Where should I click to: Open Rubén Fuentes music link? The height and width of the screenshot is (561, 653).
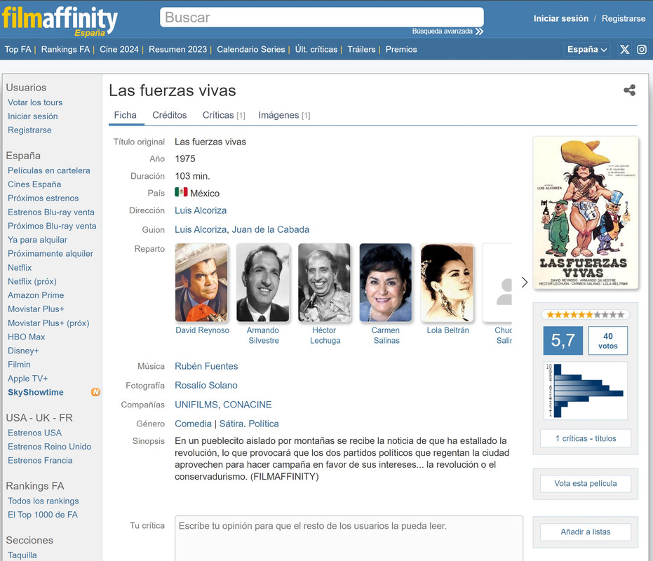206,366
